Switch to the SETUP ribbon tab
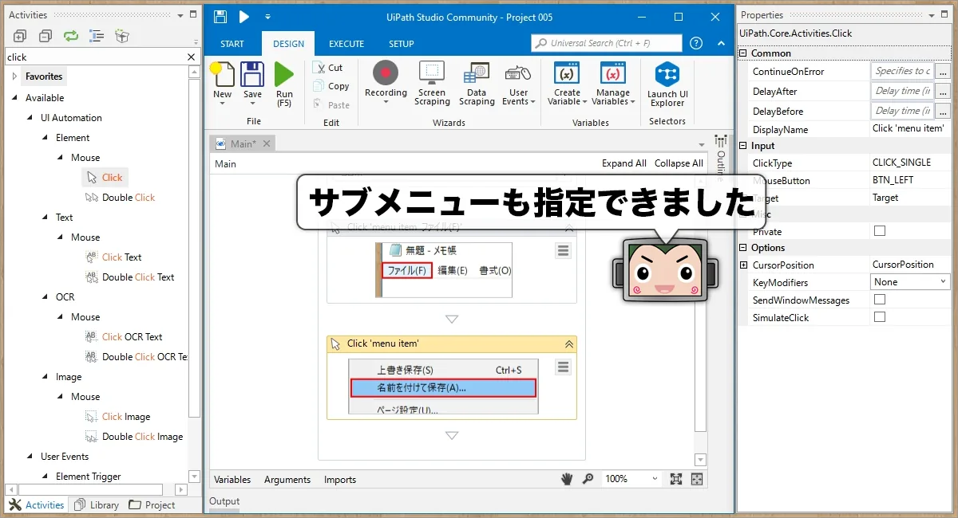The height and width of the screenshot is (518, 958). tap(402, 44)
